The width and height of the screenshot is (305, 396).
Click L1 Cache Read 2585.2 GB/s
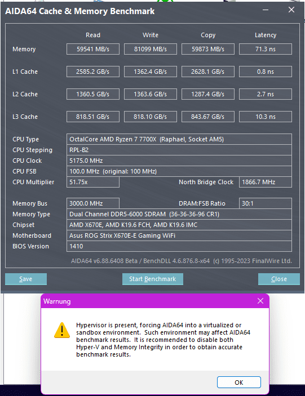(93, 72)
